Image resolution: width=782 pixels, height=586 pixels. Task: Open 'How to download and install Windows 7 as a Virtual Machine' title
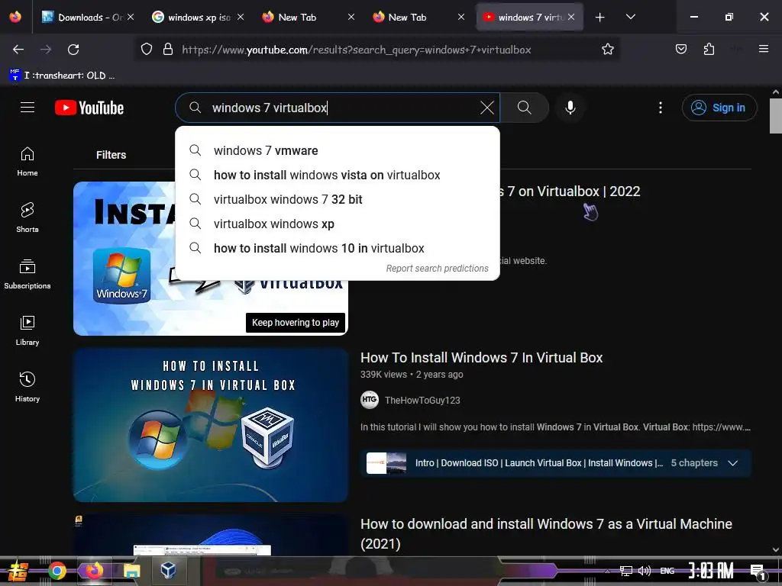(x=546, y=533)
